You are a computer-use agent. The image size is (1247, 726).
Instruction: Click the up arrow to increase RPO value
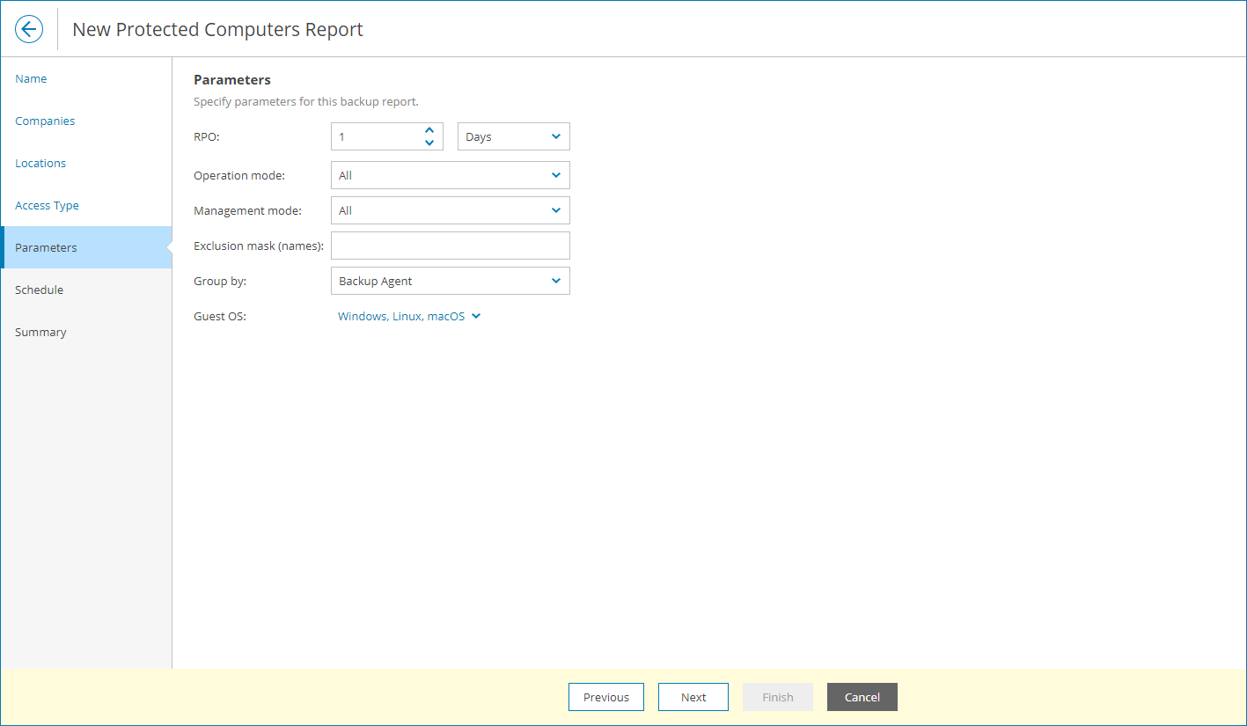coord(429,130)
